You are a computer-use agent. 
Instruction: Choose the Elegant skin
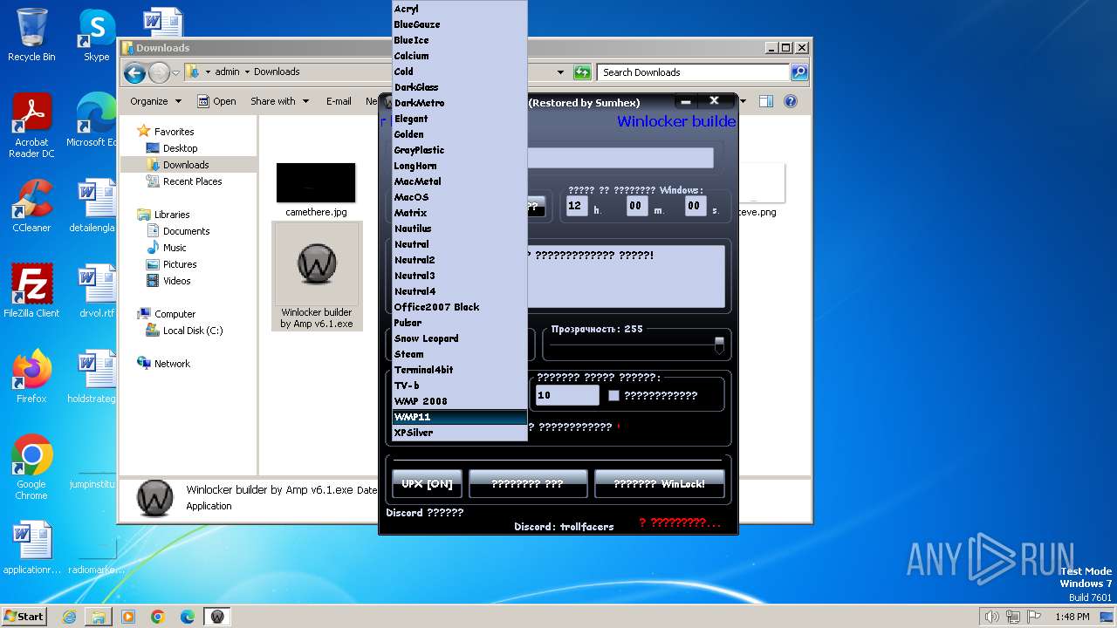pyautogui.click(x=460, y=119)
